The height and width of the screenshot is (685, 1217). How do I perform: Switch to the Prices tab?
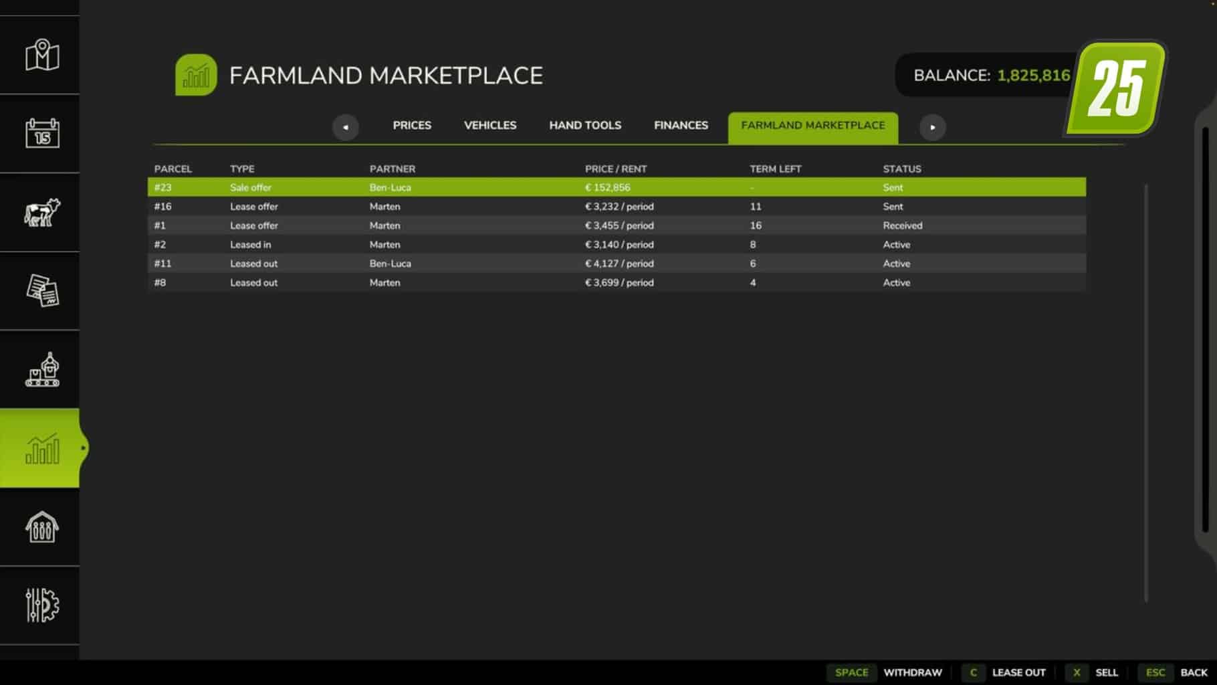pyautogui.click(x=412, y=125)
